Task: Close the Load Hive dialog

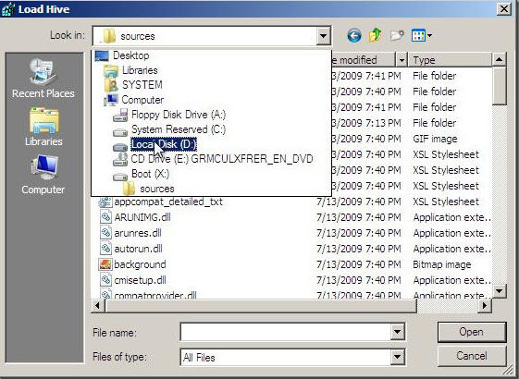Action: [x=504, y=9]
